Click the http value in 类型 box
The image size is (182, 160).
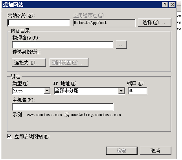tap(18, 91)
